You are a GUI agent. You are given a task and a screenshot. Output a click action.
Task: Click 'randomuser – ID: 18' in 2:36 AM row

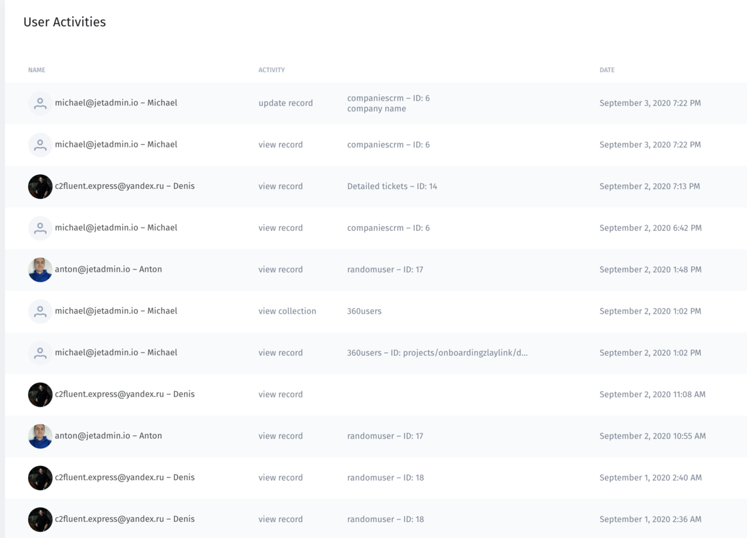(386, 519)
